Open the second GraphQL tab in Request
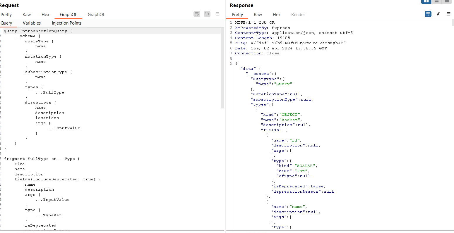 96,15
